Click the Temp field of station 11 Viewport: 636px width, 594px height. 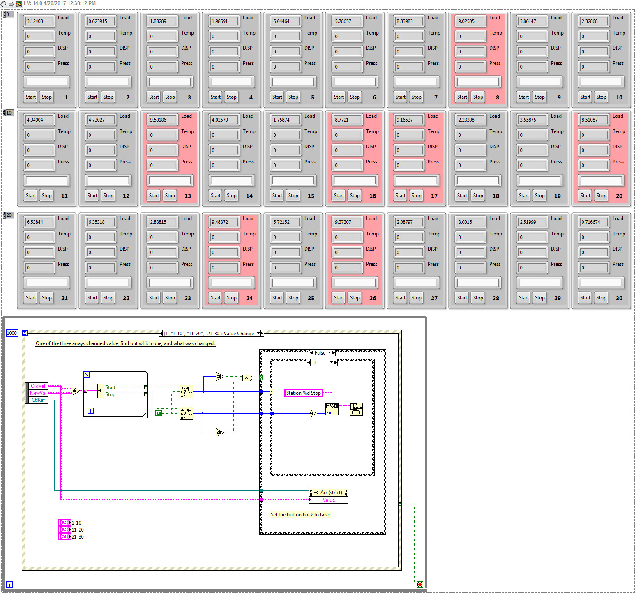coord(39,135)
